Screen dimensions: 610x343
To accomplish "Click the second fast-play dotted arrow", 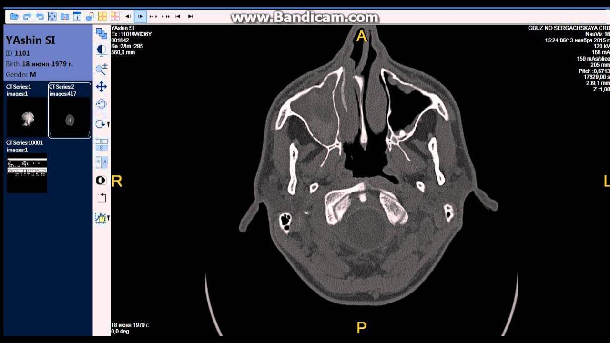I will tap(165, 17).
